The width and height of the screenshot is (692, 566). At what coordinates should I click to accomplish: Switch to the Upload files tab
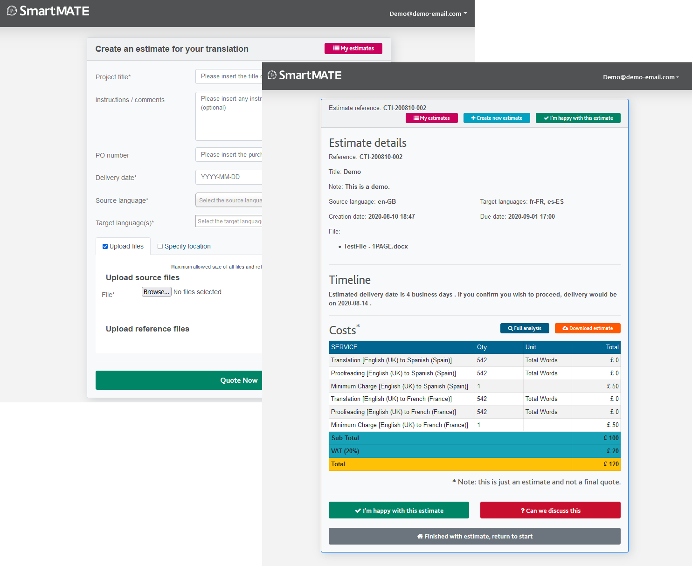(x=126, y=247)
